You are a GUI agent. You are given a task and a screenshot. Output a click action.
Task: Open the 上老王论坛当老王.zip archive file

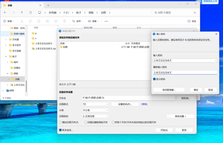click(x=45, y=49)
